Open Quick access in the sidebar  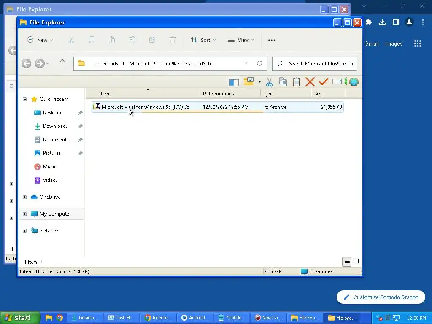pyautogui.click(x=54, y=99)
